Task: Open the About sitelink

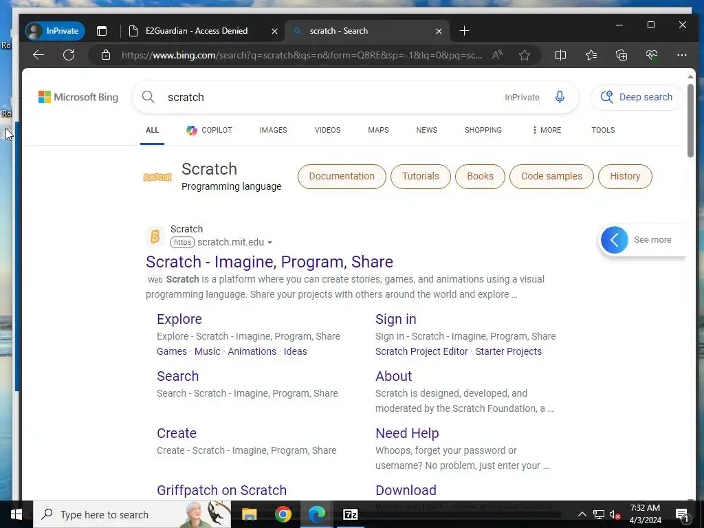Action: coord(393,376)
